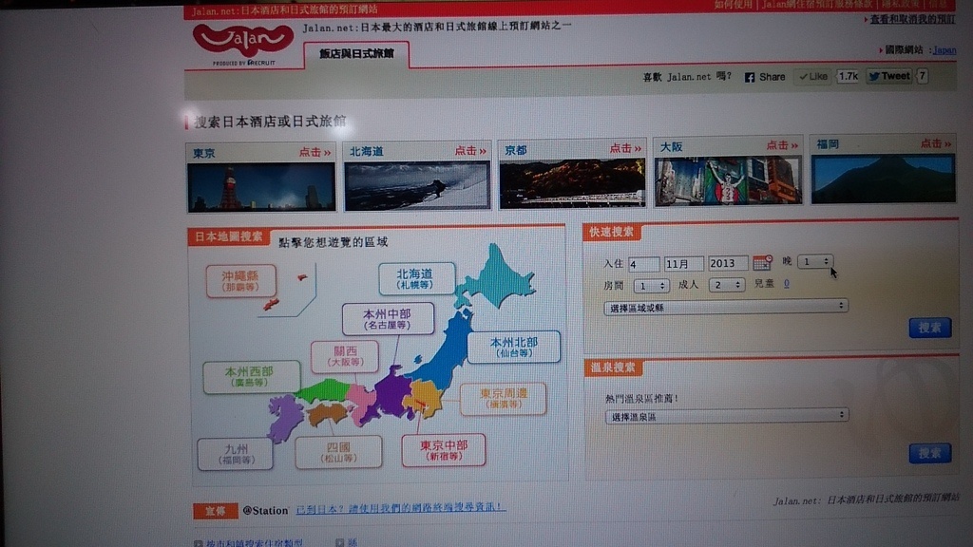The height and width of the screenshot is (547, 973).
Task: Click the Facebook like count 1.7k
Action: [848, 76]
